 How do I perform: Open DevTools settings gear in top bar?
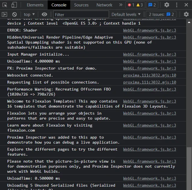167,5
